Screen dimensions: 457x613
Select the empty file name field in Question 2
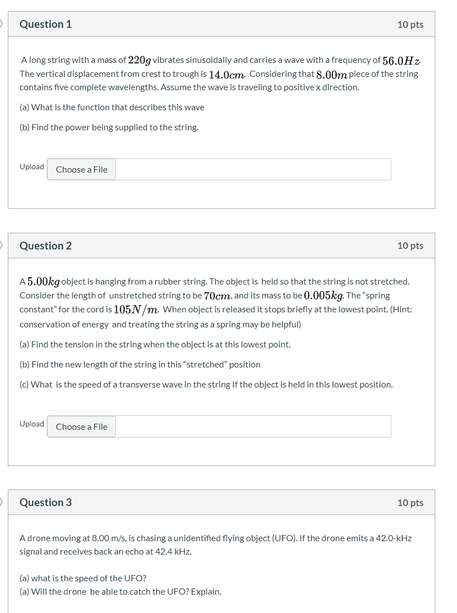[x=253, y=426]
